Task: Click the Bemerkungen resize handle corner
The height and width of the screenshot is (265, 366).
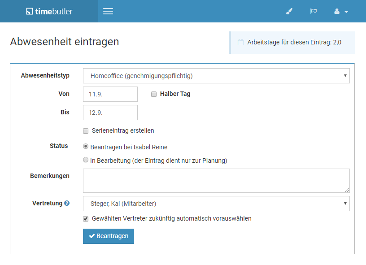Action: 347,190
